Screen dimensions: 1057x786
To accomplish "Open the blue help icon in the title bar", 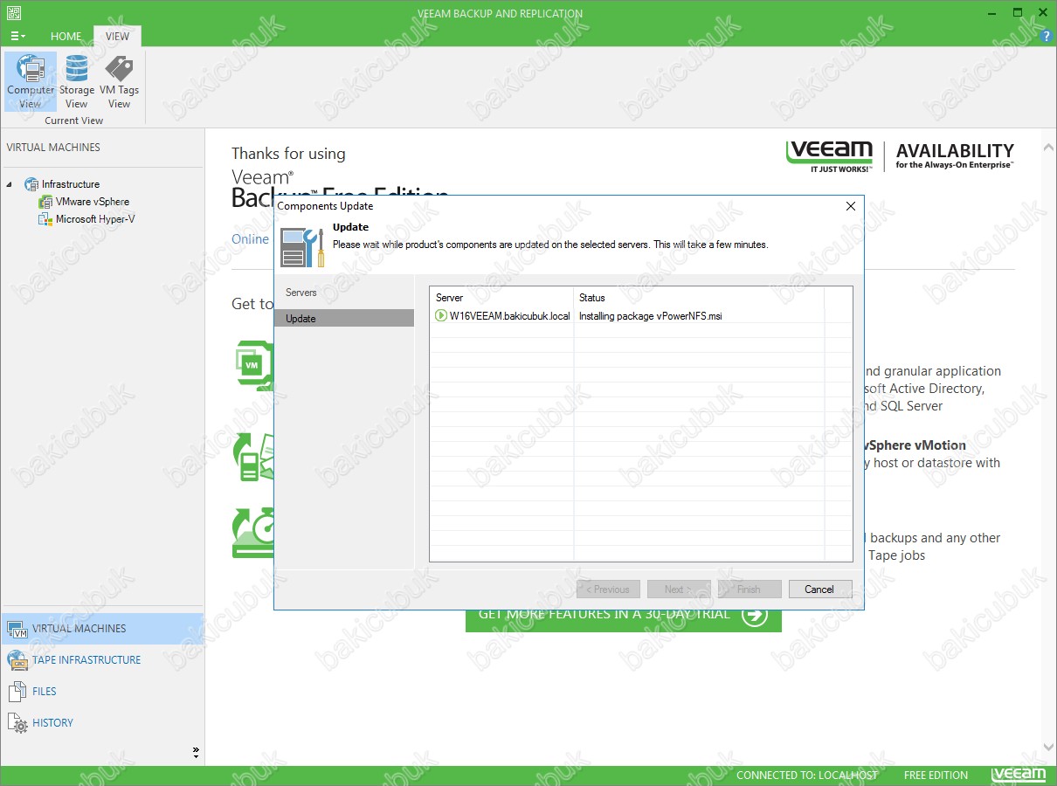I will (x=1047, y=35).
